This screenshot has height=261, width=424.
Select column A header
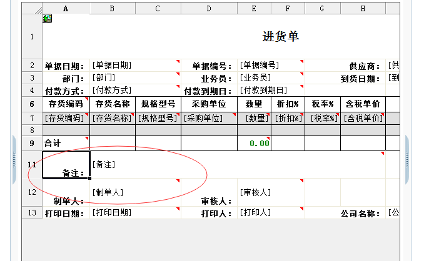[66, 9]
